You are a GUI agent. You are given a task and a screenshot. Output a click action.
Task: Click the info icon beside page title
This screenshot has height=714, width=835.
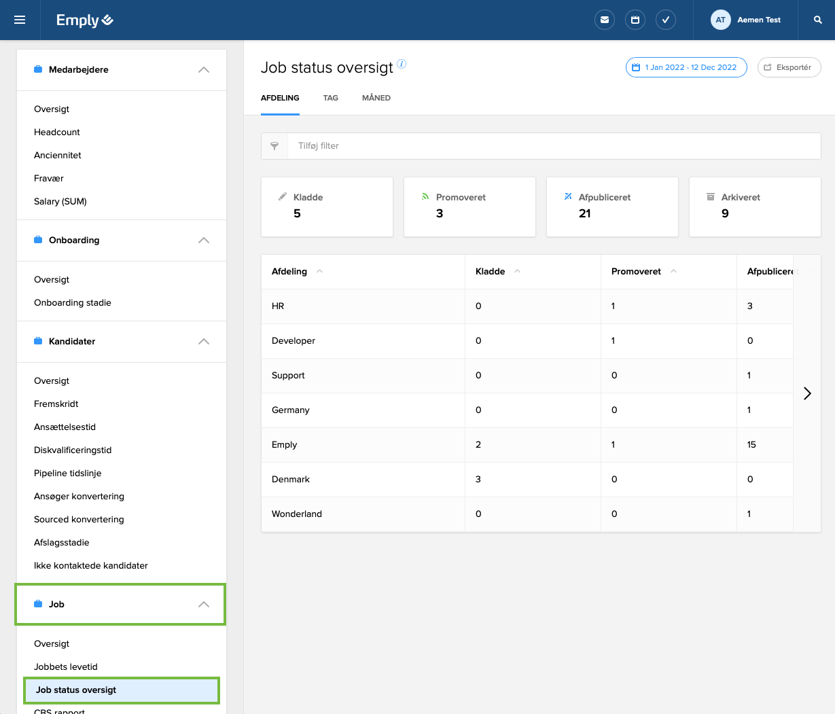coord(402,64)
